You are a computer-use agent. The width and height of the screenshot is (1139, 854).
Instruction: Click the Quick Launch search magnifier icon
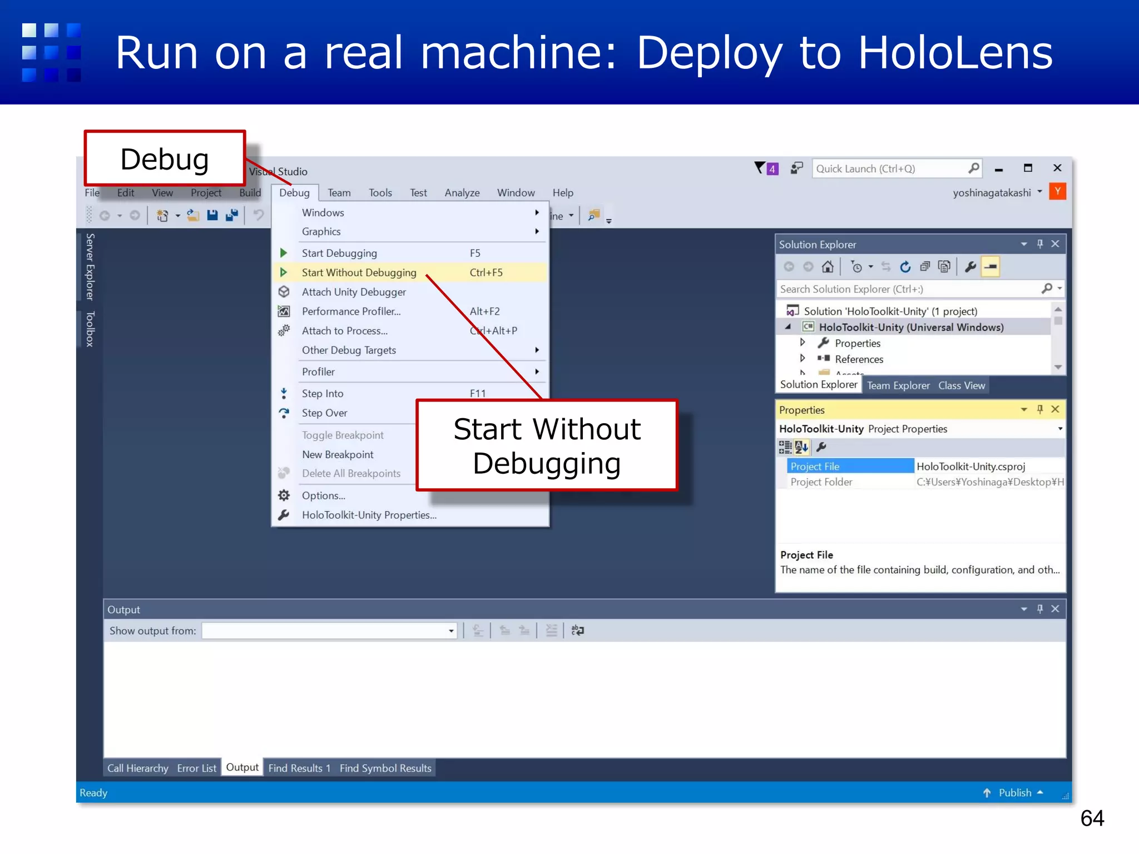pos(973,168)
